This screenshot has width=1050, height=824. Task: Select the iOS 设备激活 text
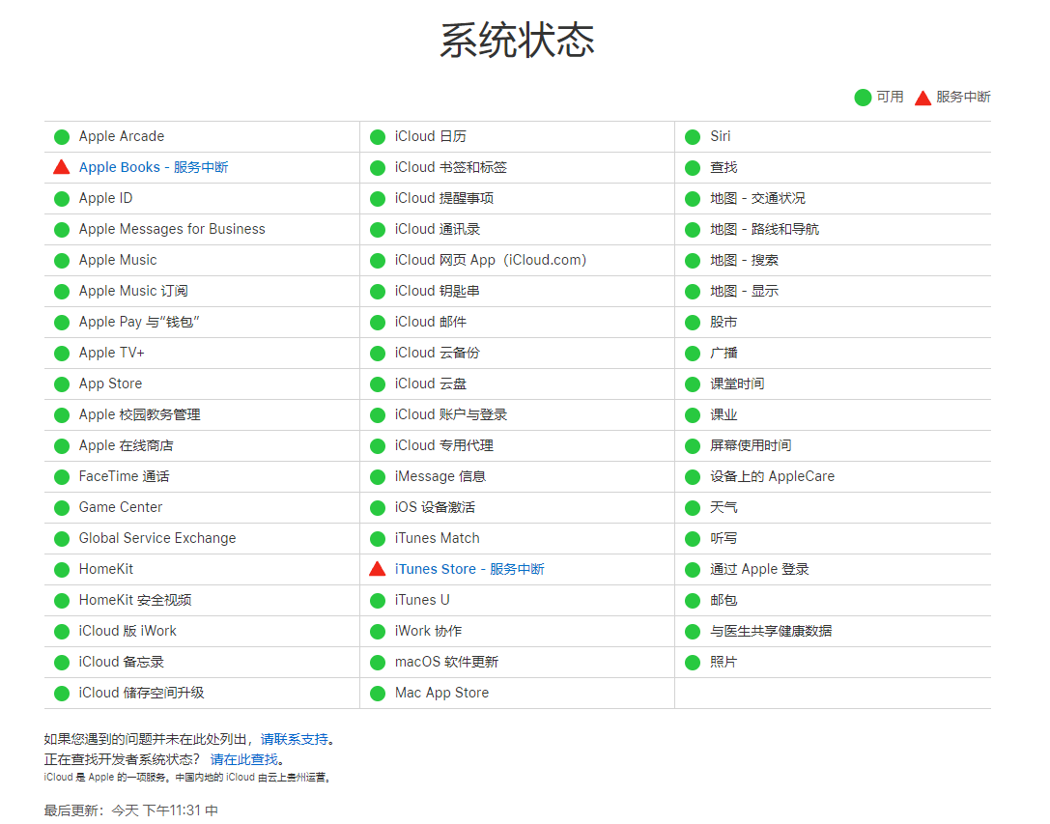(436, 507)
